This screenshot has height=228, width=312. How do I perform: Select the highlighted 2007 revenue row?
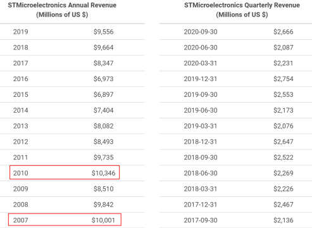(x=65, y=220)
